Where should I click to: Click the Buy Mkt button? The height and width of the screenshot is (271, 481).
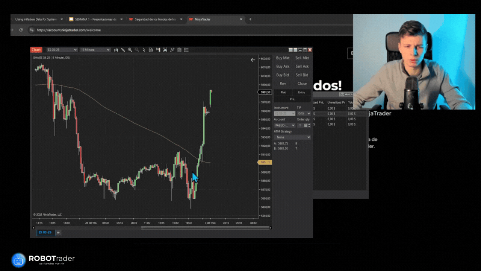point(283,58)
